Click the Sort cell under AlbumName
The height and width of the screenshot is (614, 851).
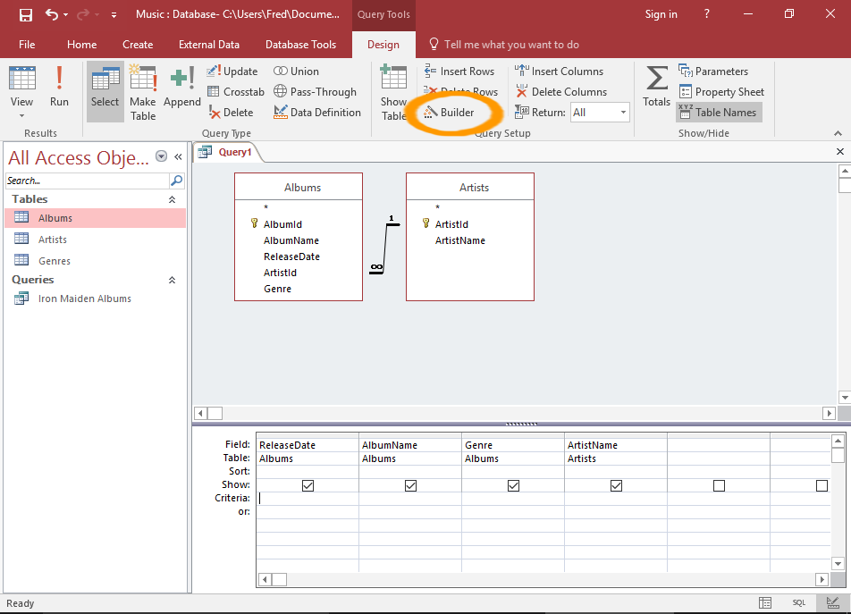tap(410, 471)
